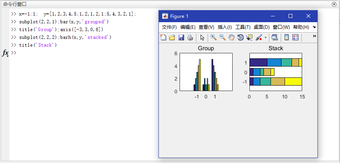Click the line 'title('Group');axis([-3,3,0,6])'
Screen dimensions: 340x163
pyautogui.click(x=61, y=30)
